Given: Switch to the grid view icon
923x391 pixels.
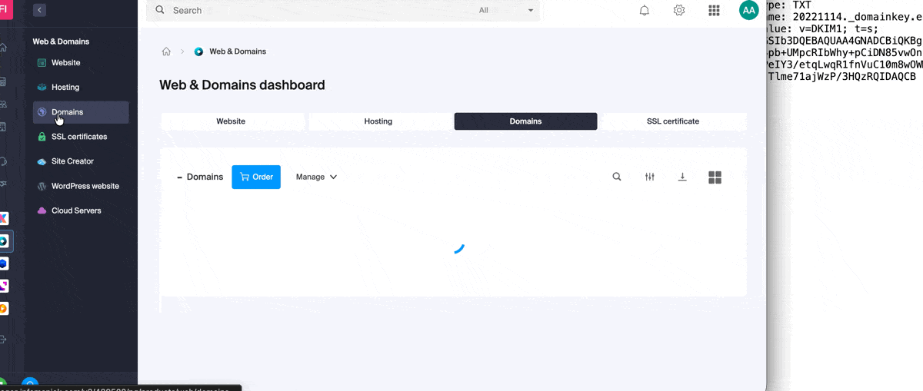Looking at the screenshot, I should [715, 177].
